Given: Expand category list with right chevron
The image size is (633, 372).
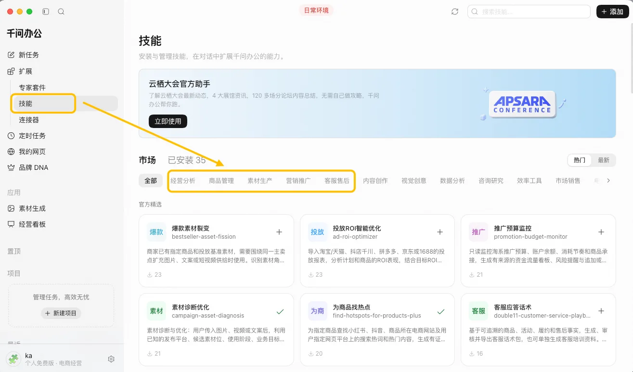Looking at the screenshot, I should (608, 181).
